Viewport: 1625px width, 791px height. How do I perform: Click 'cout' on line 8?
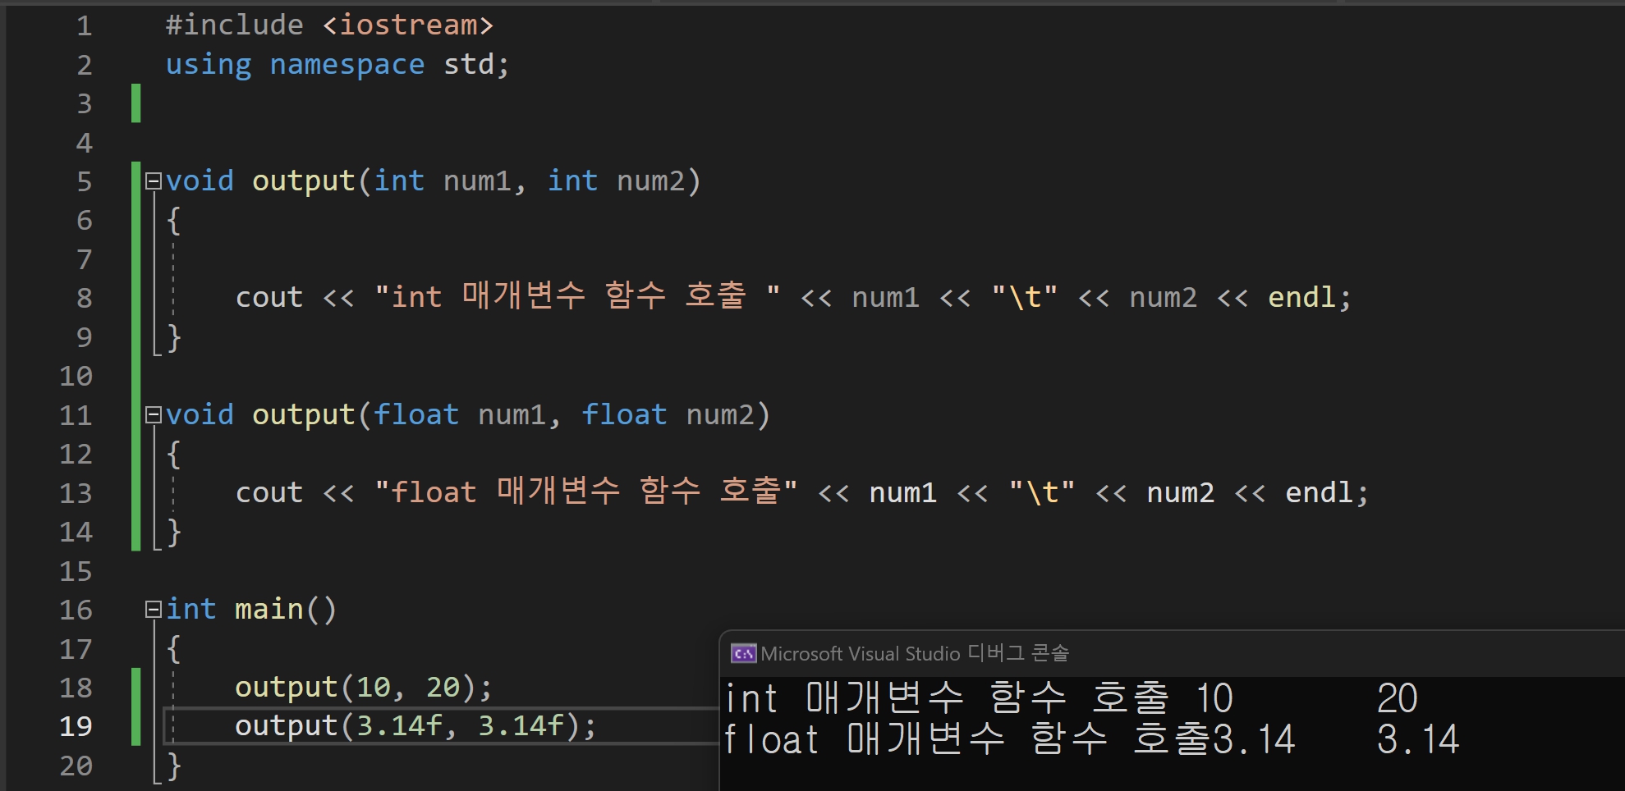click(269, 297)
